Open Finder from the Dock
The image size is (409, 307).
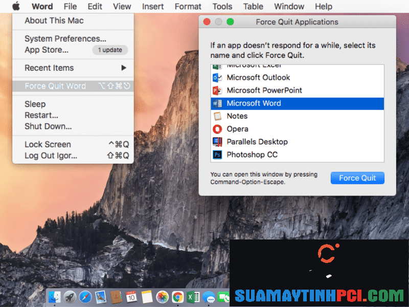click(x=54, y=297)
